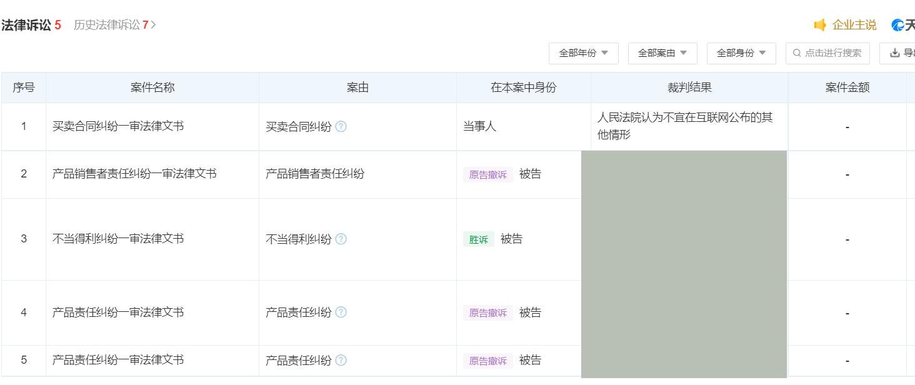Open the help icon beside 买卖合同纠纷
This screenshot has width=915, height=385.
pyautogui.click(x=341, y=126)
